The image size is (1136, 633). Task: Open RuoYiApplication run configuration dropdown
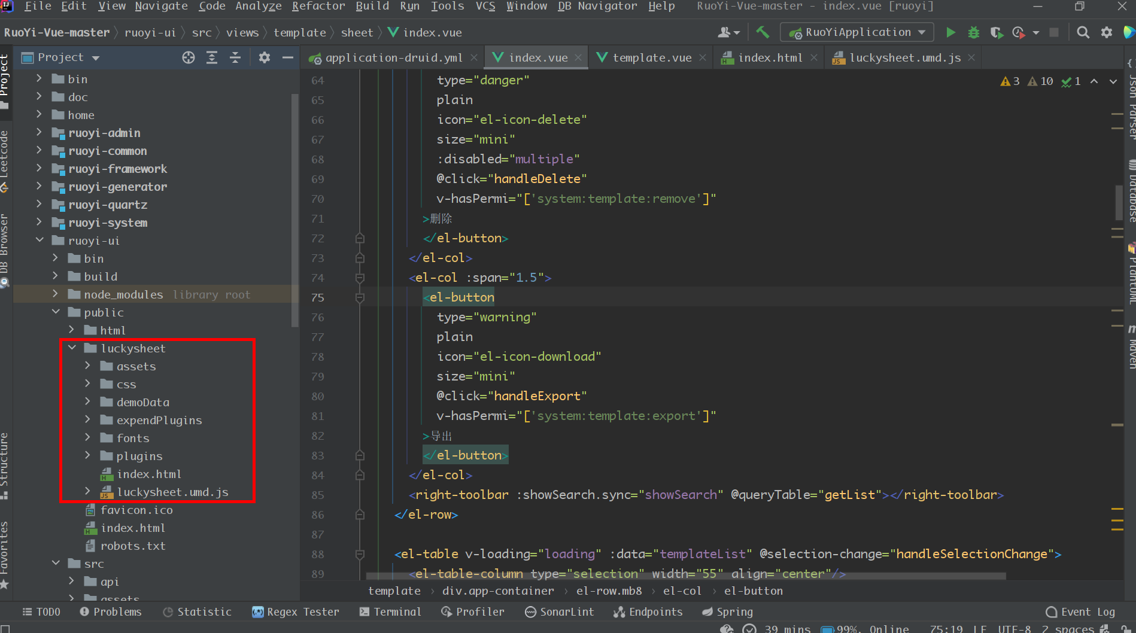[x=857, y=32]
